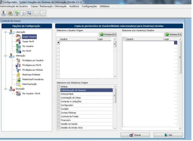193x141 pixels.
Task: Click the Por Usuário / Perfil icon
Action: pos(18,94)
